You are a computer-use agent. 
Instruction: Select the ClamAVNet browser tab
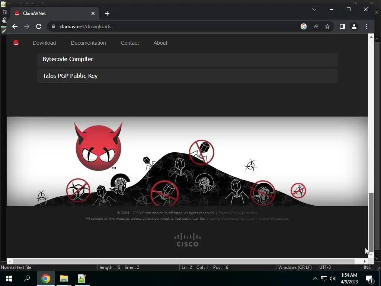tap(54, 13)
